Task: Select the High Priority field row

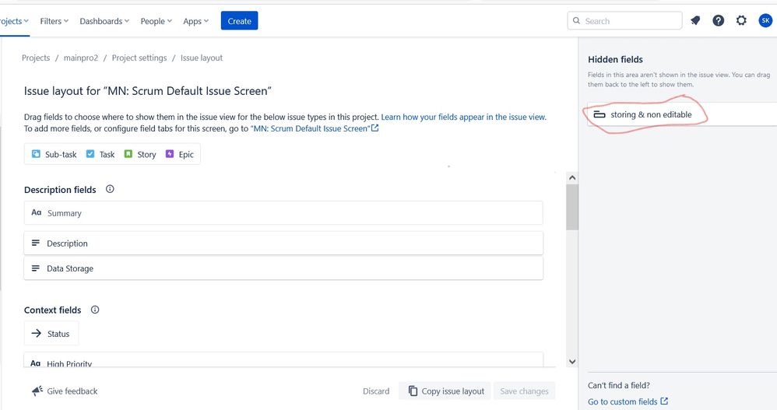Action: click(x=283, y=360)
